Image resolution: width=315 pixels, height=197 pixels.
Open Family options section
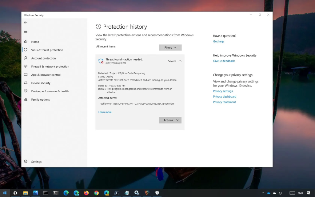pyautogui.click(x=40, y=99)
